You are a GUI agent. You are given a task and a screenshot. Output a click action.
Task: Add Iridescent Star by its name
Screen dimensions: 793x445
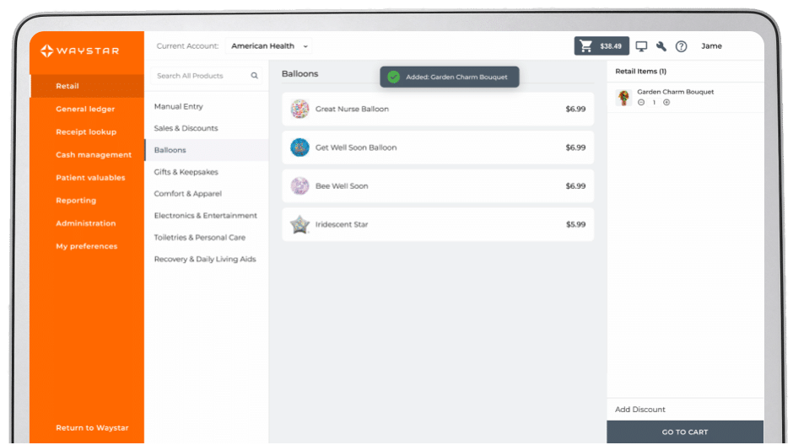tap(342, 224)
